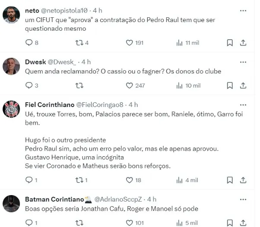View analytics on Batman Corintiano's tweet

180,223
